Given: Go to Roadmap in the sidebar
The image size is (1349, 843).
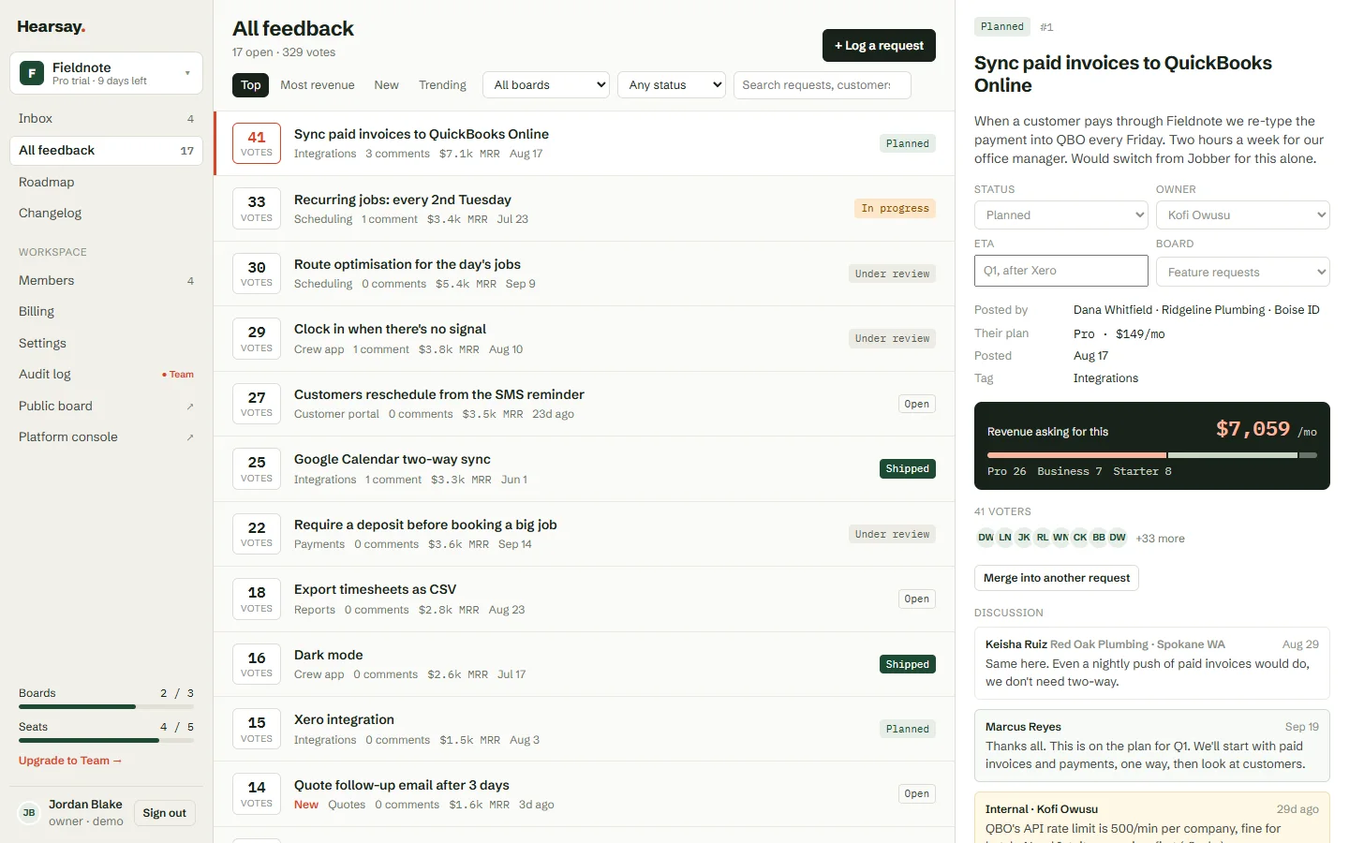Looking at the screenshot, I should [x=106, y=182].
